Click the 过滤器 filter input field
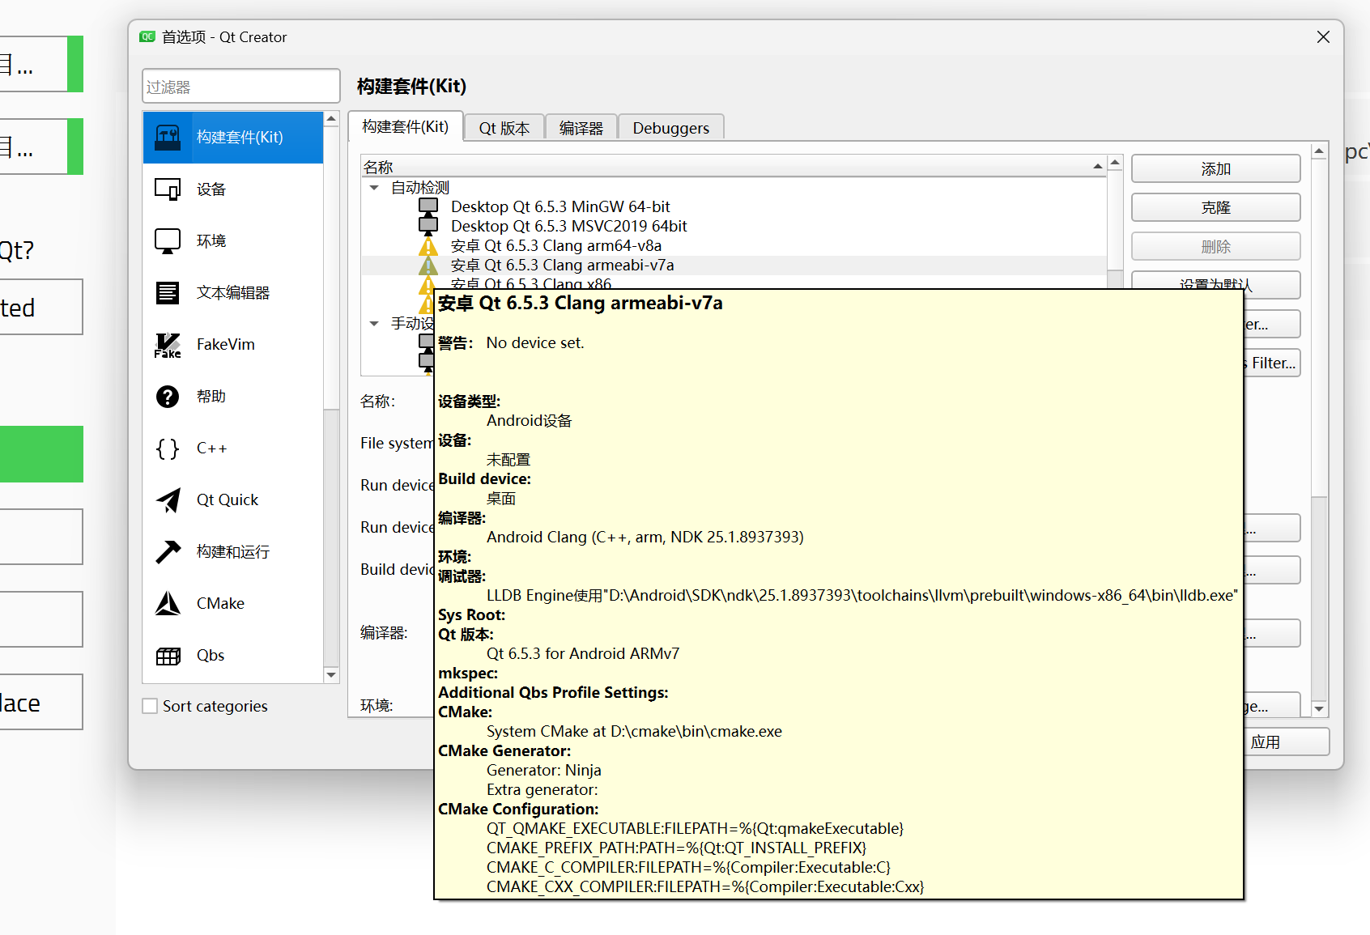The image size is (1370, 935). point(240,87)
